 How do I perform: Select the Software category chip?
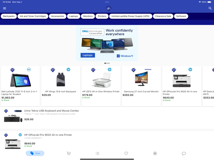tap(181, 16)
